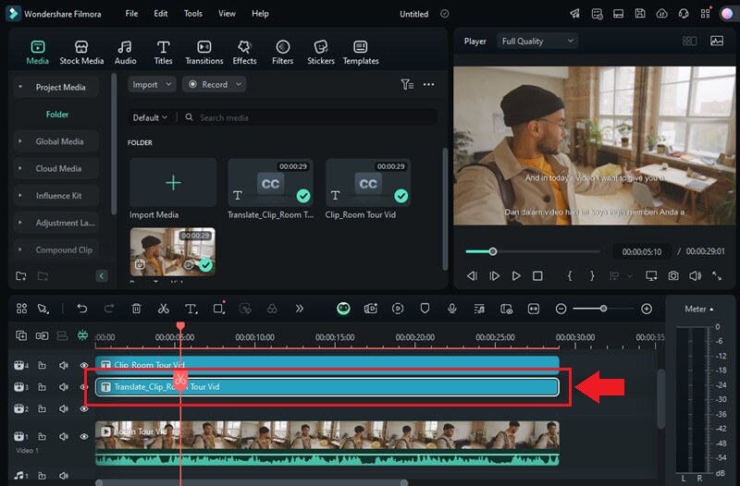Click the player progress slider handle
Image resolution: width=740 pixels, height=486 pixels.
(x=493, y=251)
